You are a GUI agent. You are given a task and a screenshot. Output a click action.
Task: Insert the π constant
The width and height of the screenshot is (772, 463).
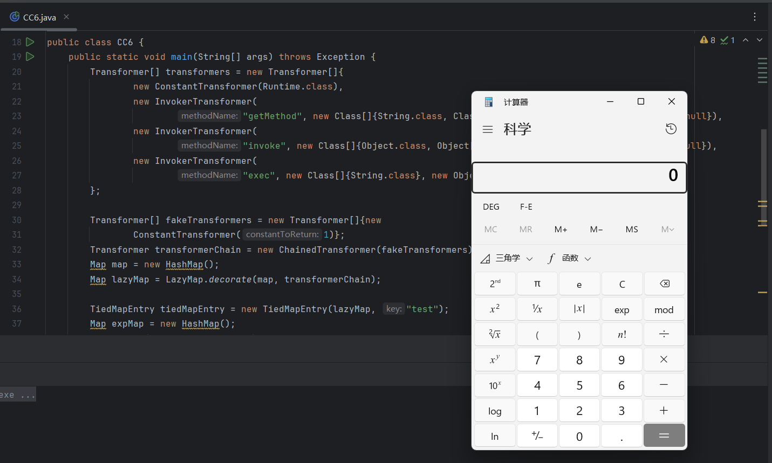pyautogui.click(x=537, y=284)
